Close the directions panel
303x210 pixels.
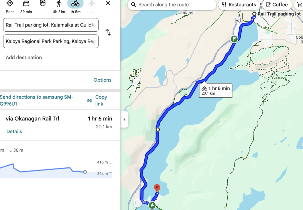click(108, 4)
